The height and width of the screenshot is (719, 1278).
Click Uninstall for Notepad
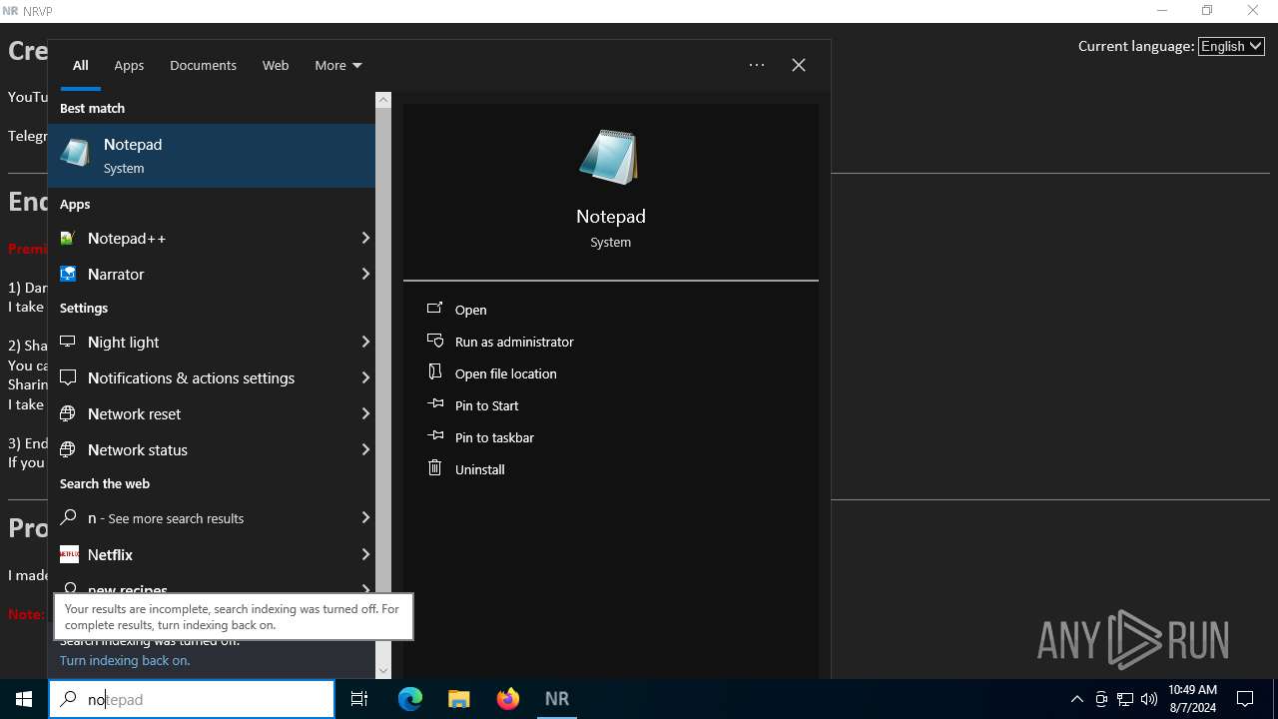479,469
